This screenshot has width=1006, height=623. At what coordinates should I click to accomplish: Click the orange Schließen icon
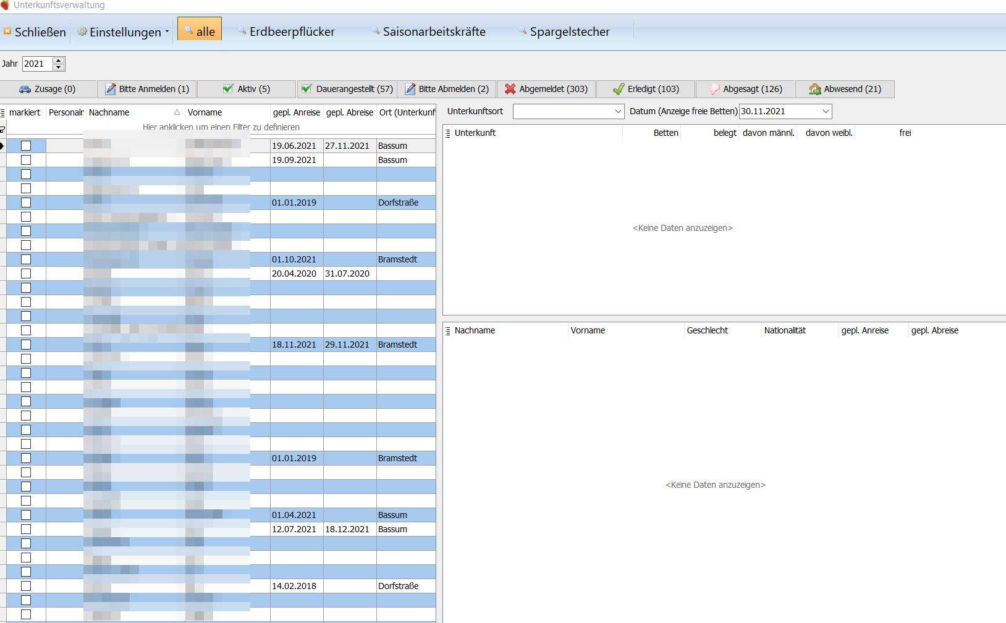tap(7, 30)
